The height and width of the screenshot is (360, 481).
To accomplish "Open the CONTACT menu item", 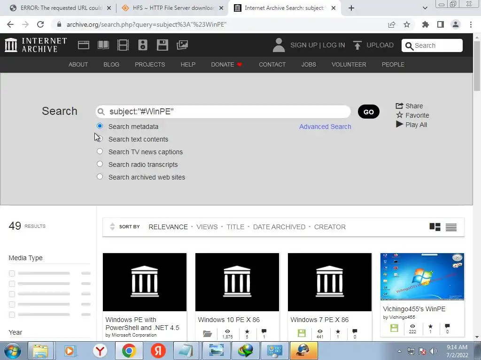I will click(272, 65).
